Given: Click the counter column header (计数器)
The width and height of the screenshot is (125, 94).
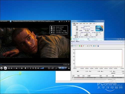Looking at the screenshot, I should point(89,76).
